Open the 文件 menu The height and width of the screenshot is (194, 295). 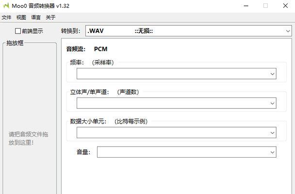(x=7, y=17)
